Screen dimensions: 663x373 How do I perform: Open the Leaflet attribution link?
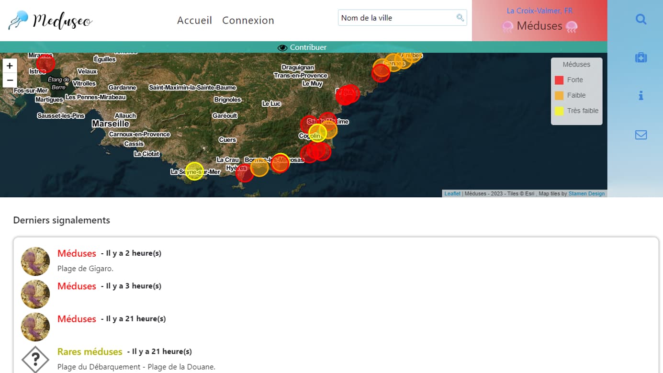452,194
